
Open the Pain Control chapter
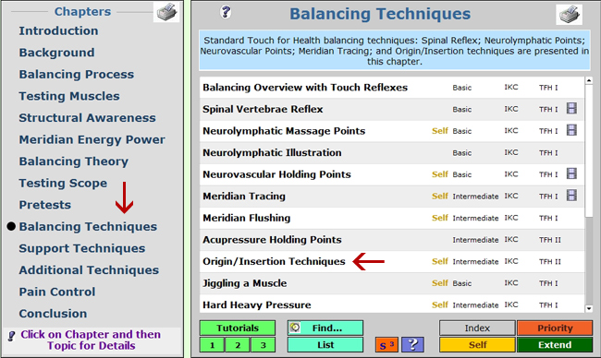(x=57, y=292)
